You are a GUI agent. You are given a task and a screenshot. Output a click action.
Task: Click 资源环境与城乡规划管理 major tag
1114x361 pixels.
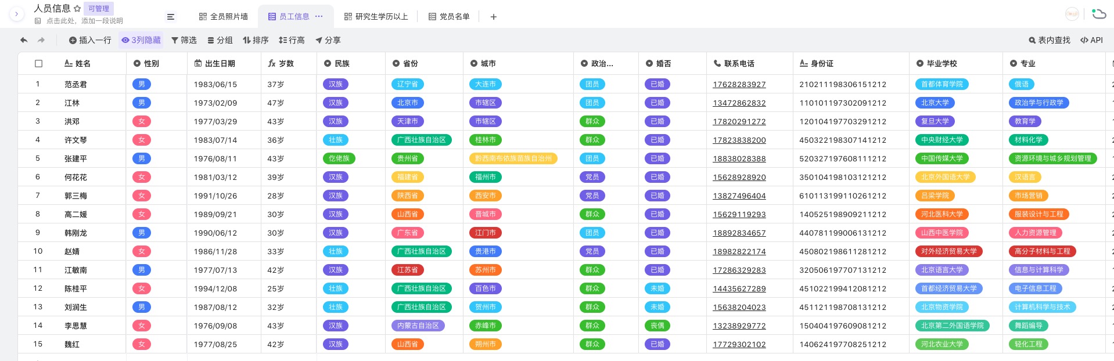click(x=1053, y=158)
